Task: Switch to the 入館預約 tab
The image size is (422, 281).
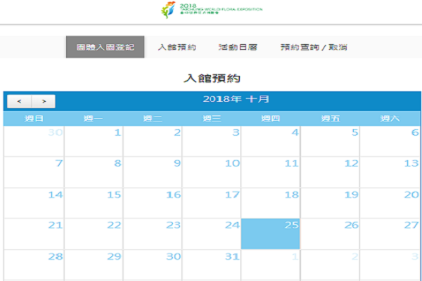Action: [177, 47]
